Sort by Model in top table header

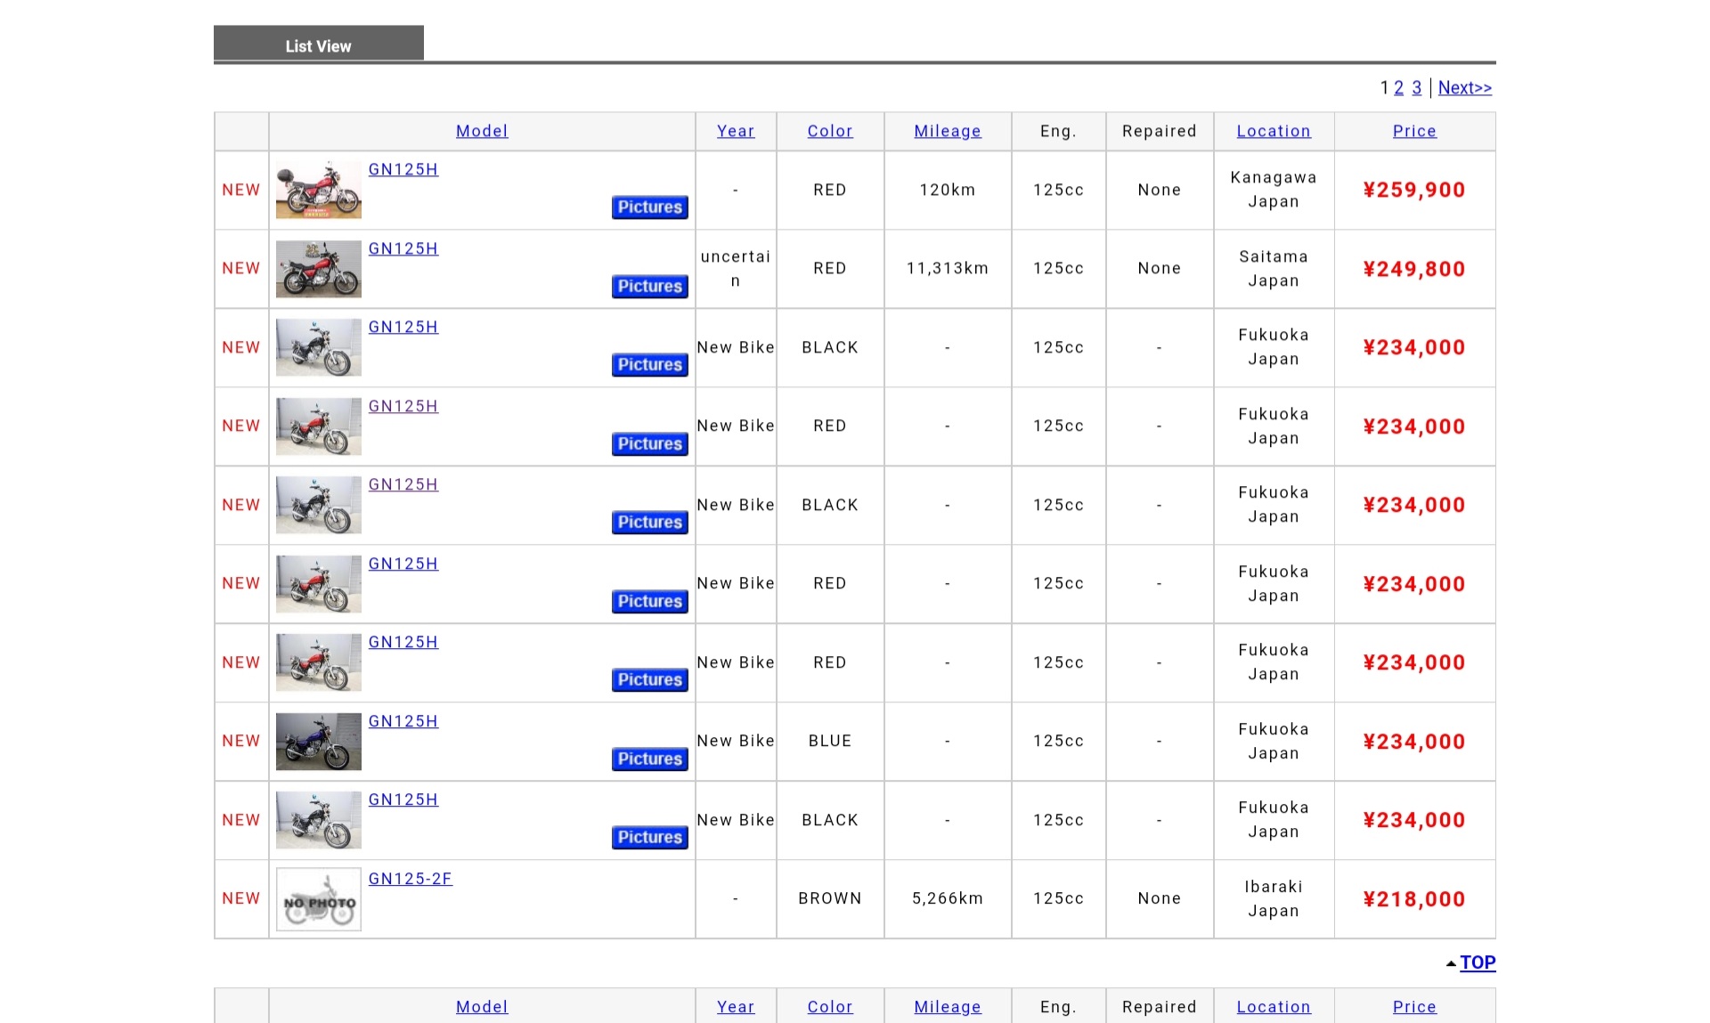pos(482,131)
